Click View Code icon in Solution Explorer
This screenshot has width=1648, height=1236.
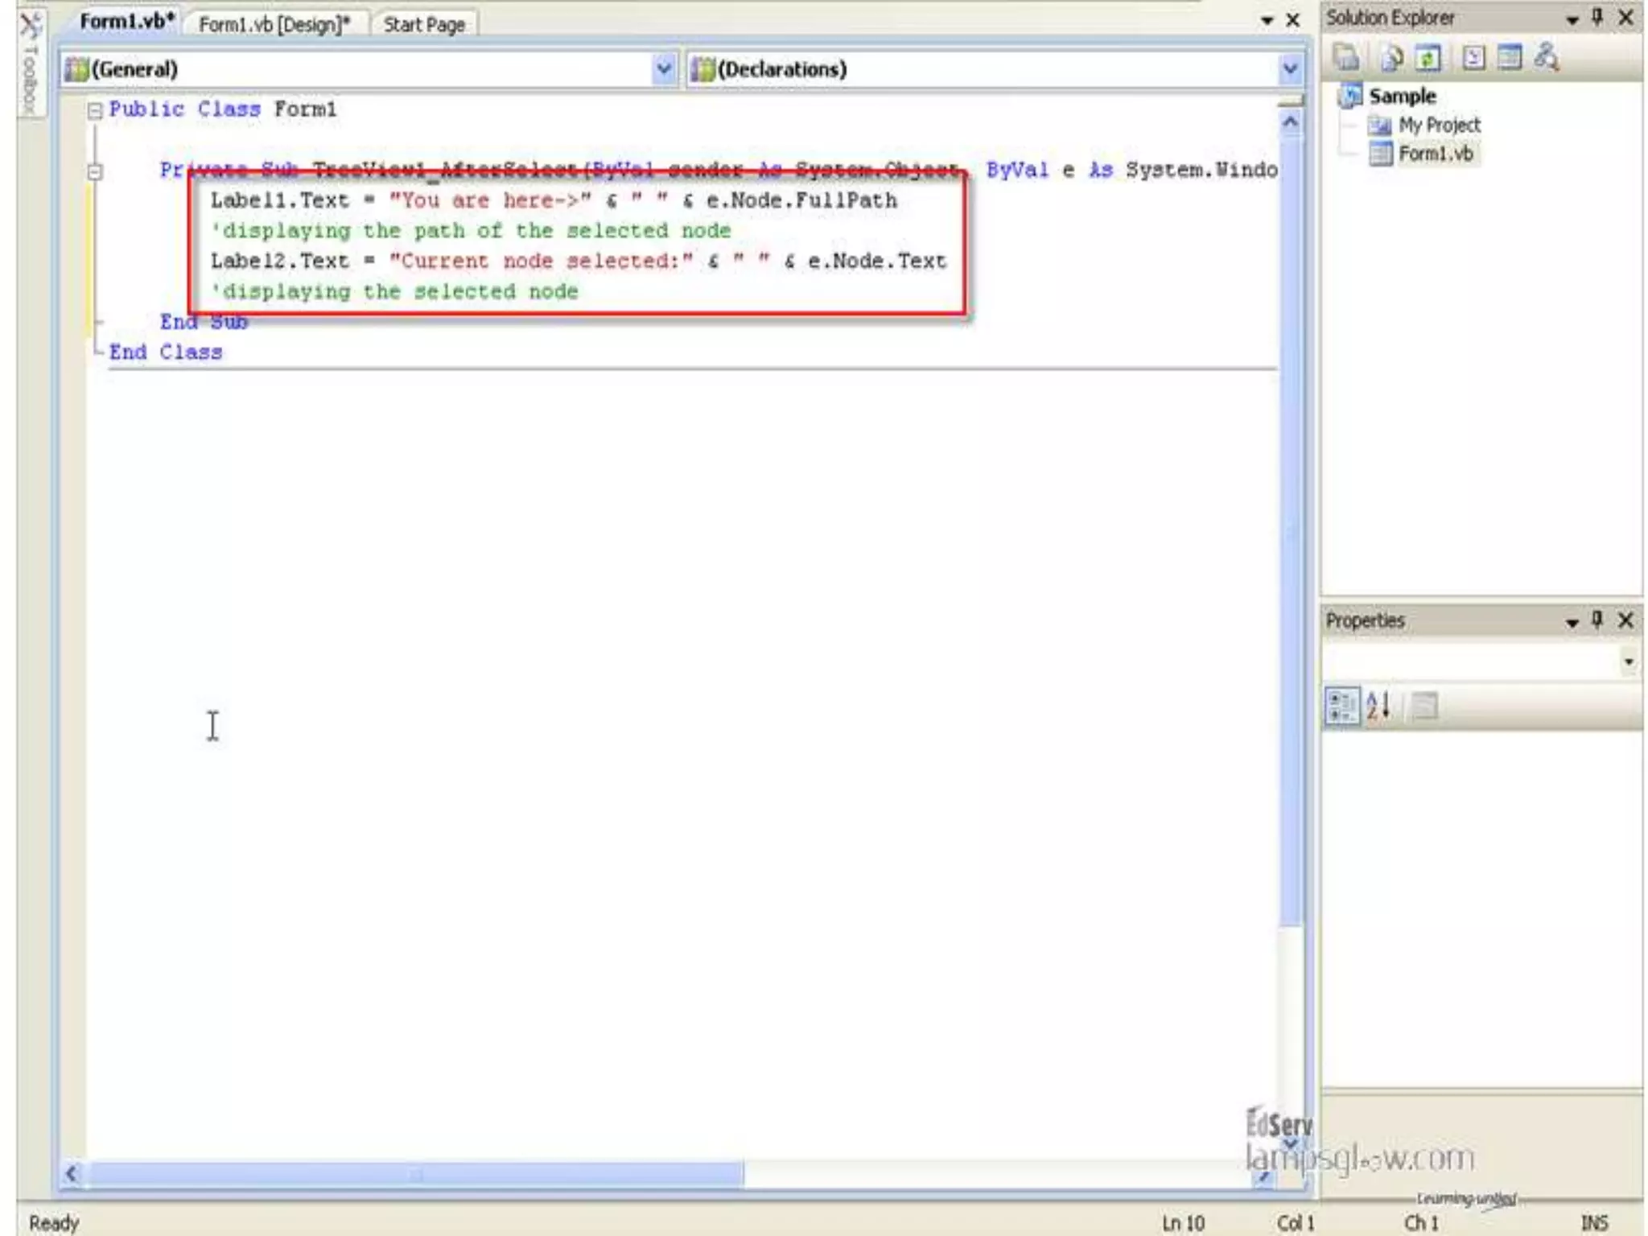point(1473,57)
